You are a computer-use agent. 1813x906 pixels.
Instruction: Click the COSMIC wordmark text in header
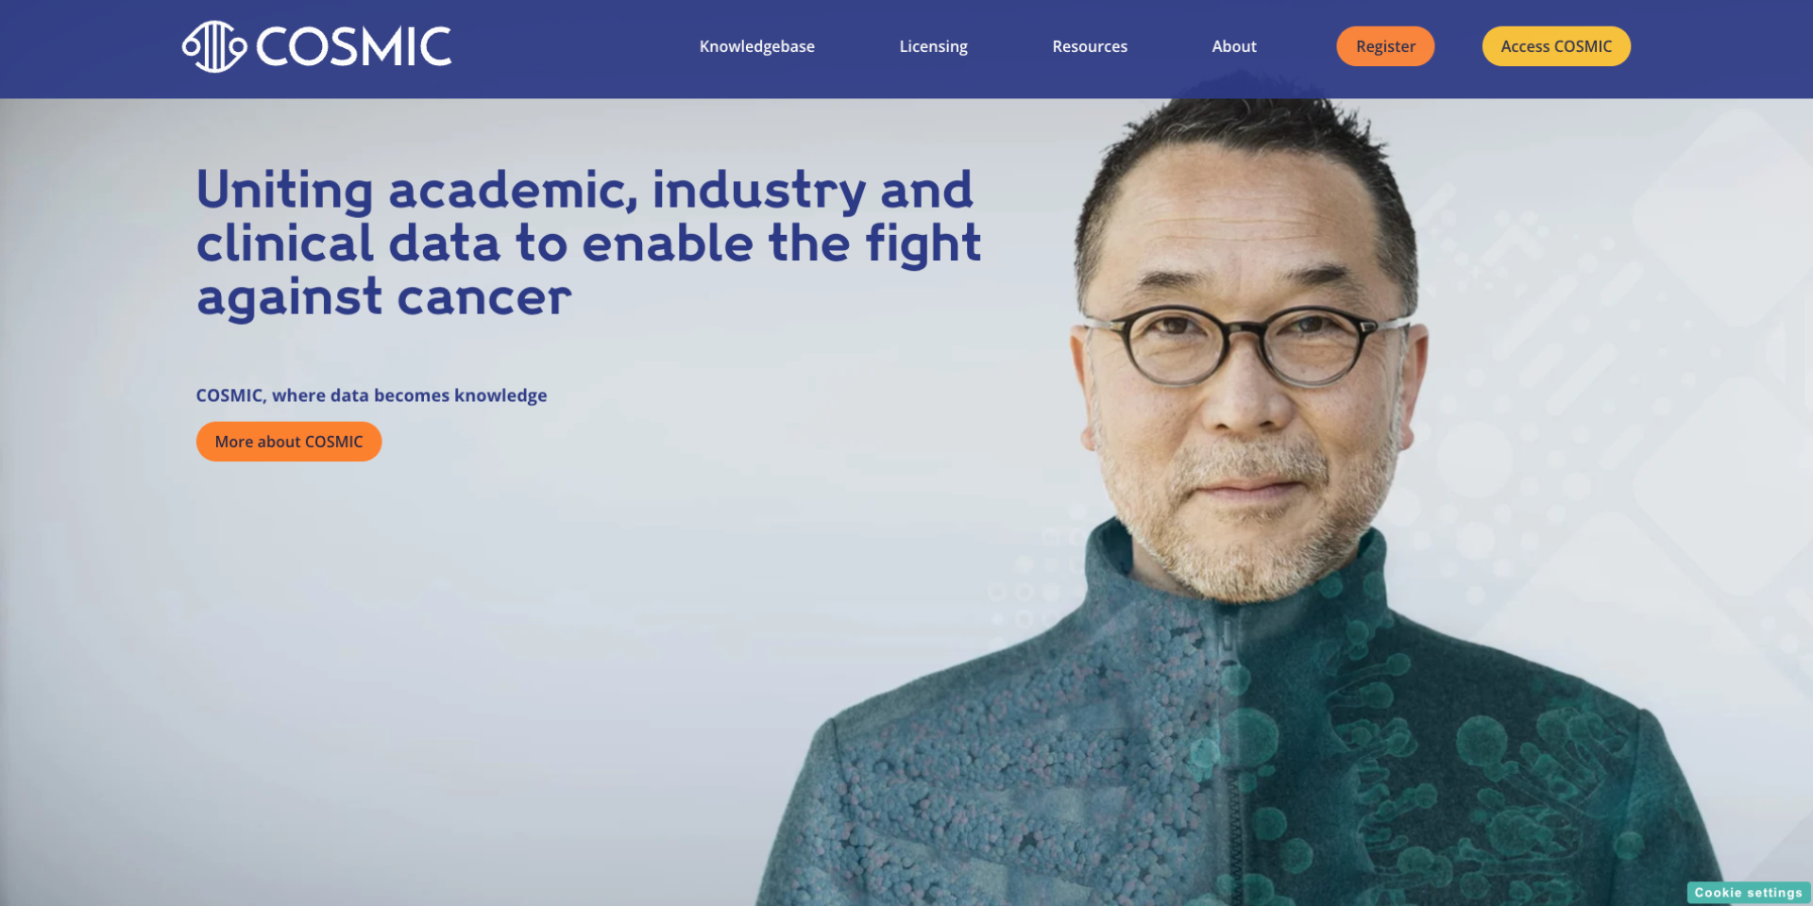point(354,46)
